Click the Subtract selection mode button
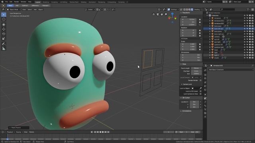Viewport: 255px width, 143px height. (x=25, y=6)
